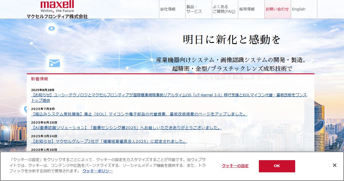Image resolution: width=344 pixels, height=181 pixels.
Task: Click the OK cookie button
Action: pyautogui.click(x=277, y=166)
